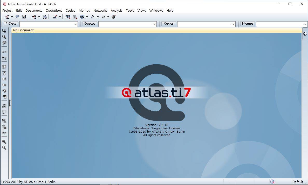Viewport: 308px width, 185px height.
Task: Create a quotation using the plain quote-marks icon
Action: [x=4, y=52]
